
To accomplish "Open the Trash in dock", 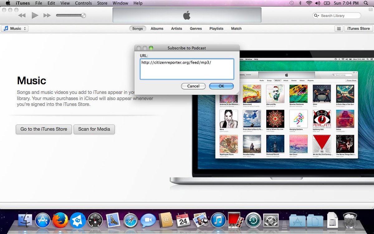I will coord(350,220).
